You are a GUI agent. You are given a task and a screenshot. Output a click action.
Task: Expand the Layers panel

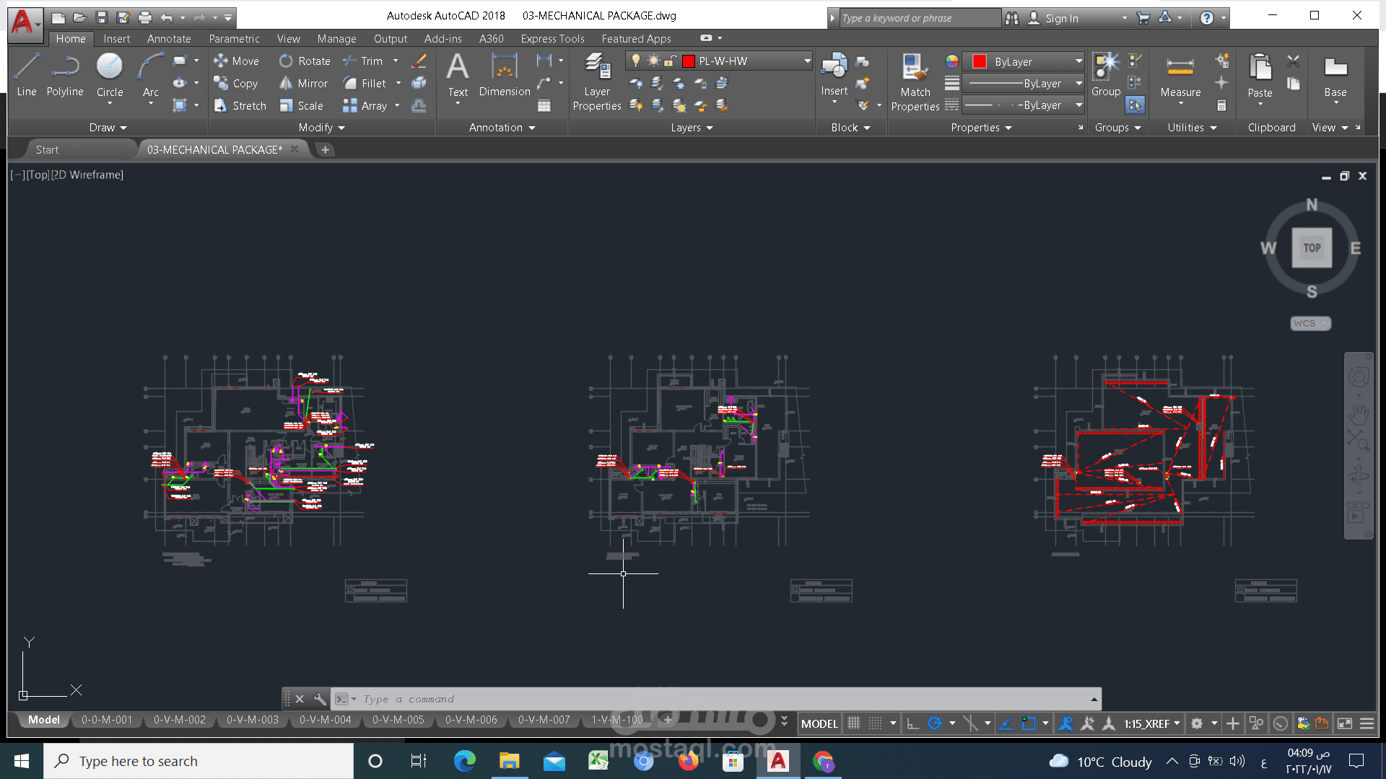692,128
